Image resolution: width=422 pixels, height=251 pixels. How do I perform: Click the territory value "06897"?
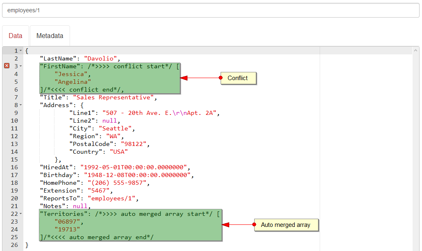pyautogui.click(x=67, y=222)
